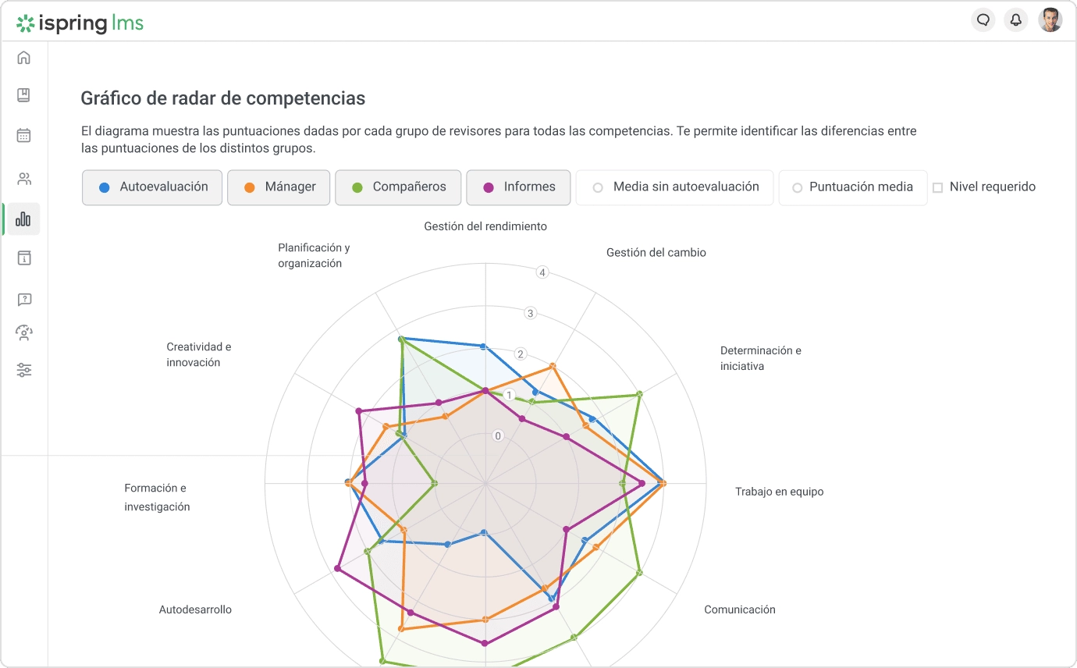Open the Courses book icon in sidebar
This screenshot has width=1077, height=668.
pos(23,94)
